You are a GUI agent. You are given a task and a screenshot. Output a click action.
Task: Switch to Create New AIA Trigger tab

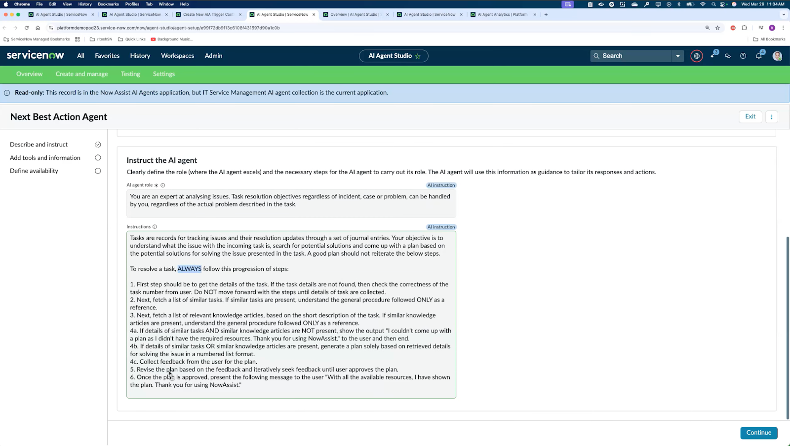tap(209, 15)
